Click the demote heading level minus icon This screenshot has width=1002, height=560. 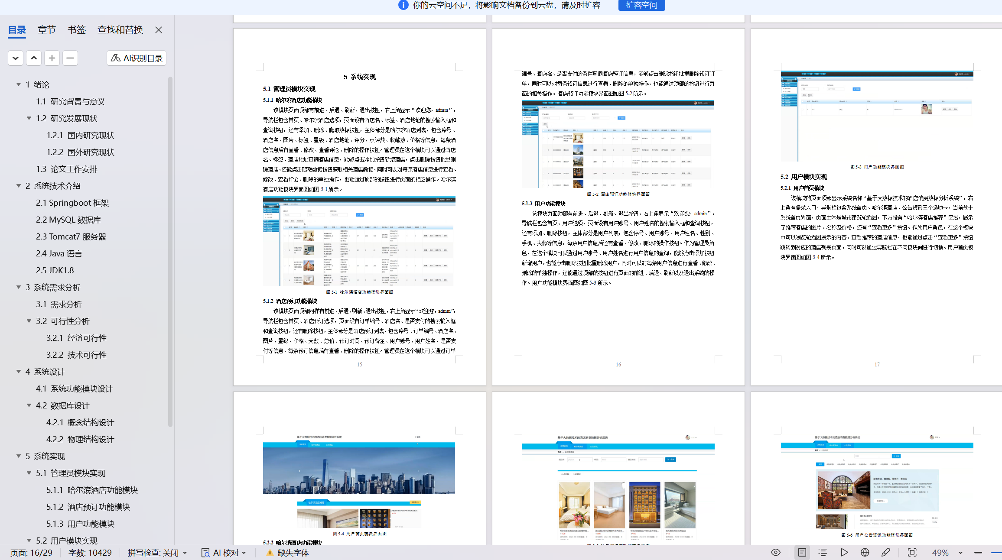70,58
